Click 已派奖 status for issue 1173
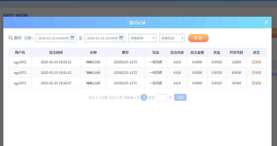This screenshot has height=146, width=277. coord(256,62)
